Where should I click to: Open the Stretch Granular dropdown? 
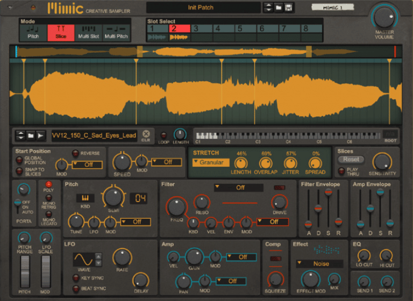coord(211,162)
